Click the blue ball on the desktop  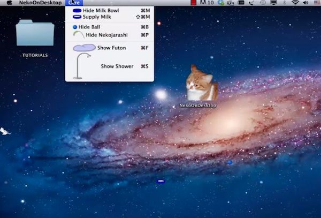[x=230, y=162]
